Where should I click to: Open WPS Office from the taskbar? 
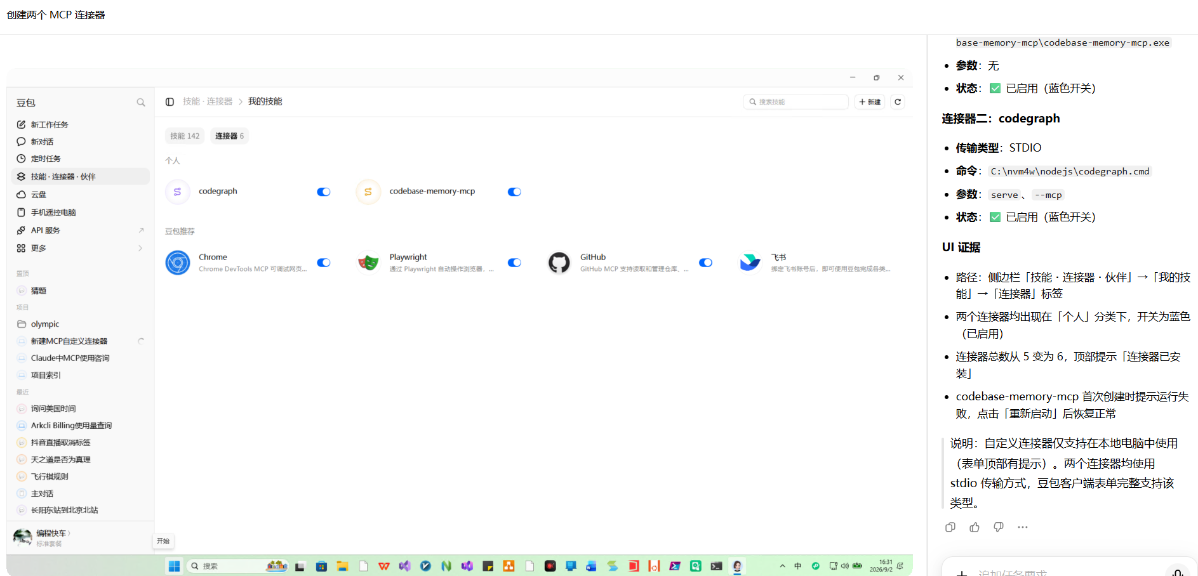pyautogui.click(x=384, y=566)
